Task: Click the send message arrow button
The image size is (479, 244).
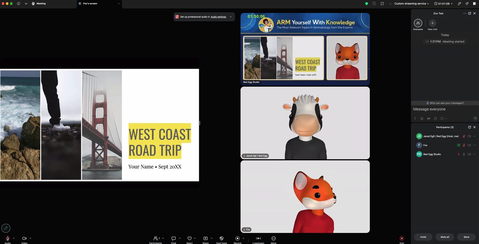Action: tap(475, 118)
